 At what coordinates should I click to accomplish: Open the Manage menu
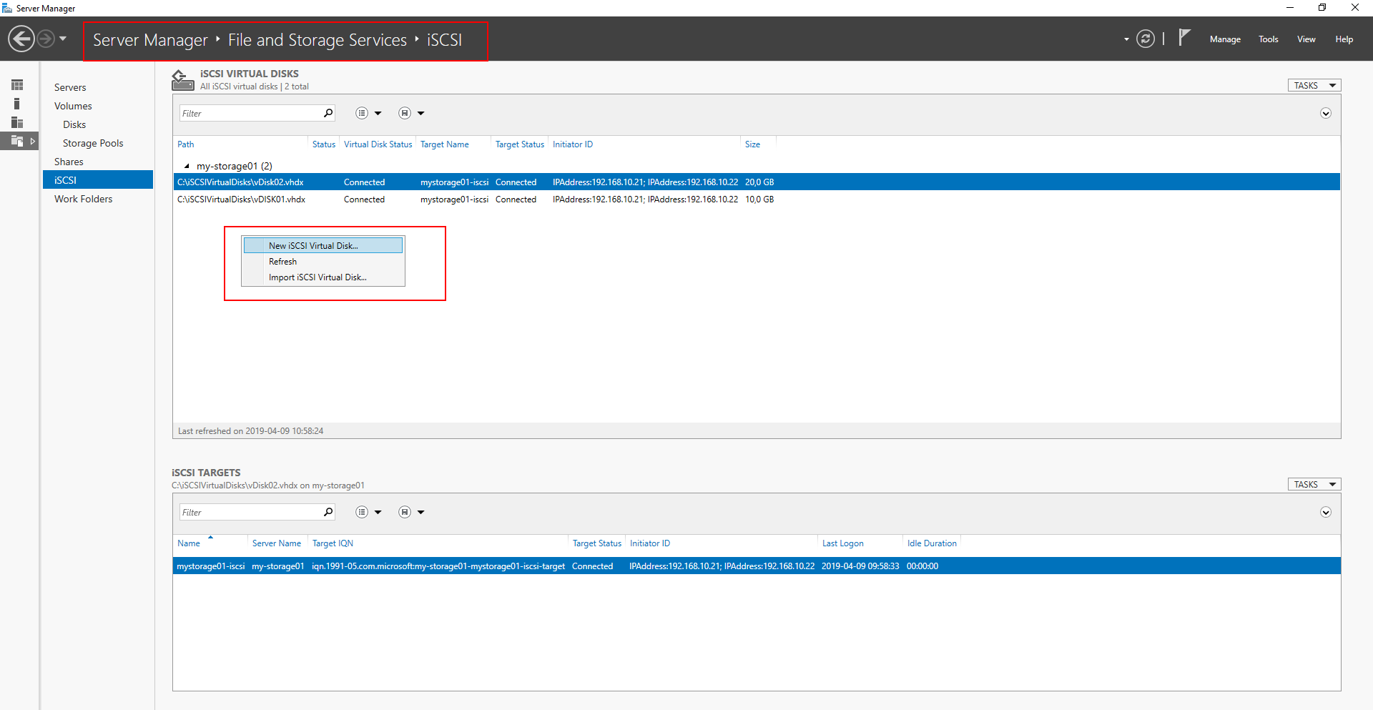pos(1225,39)
